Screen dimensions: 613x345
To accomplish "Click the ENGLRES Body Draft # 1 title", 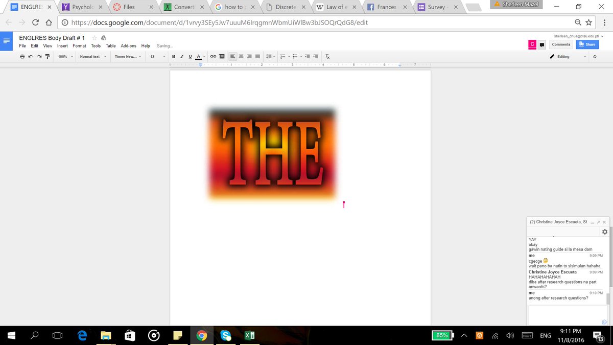I will 52,38.
